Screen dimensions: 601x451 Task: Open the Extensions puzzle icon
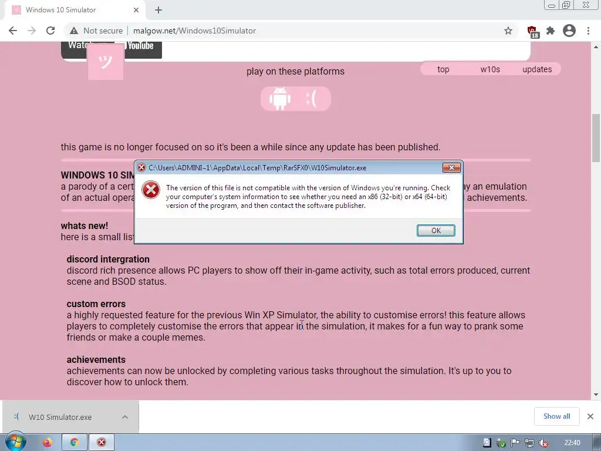coord(551,31)
